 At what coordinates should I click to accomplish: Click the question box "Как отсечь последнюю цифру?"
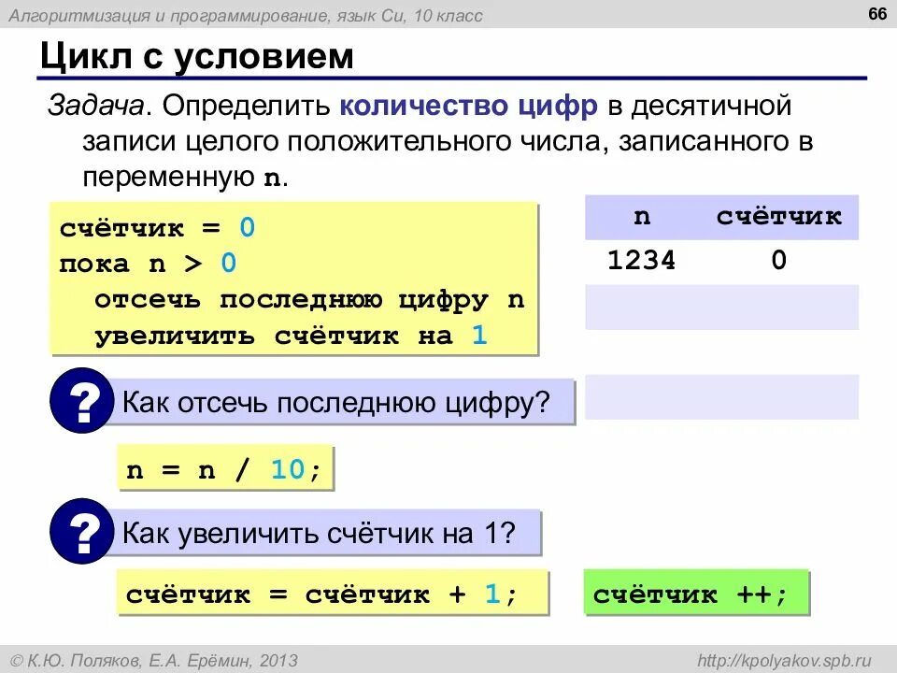pyautogui.click(x=341, y=402)
